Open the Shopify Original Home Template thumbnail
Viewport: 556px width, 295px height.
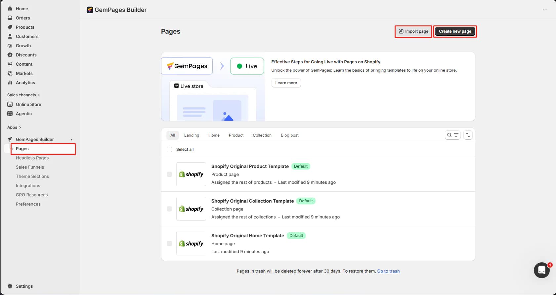191,244
